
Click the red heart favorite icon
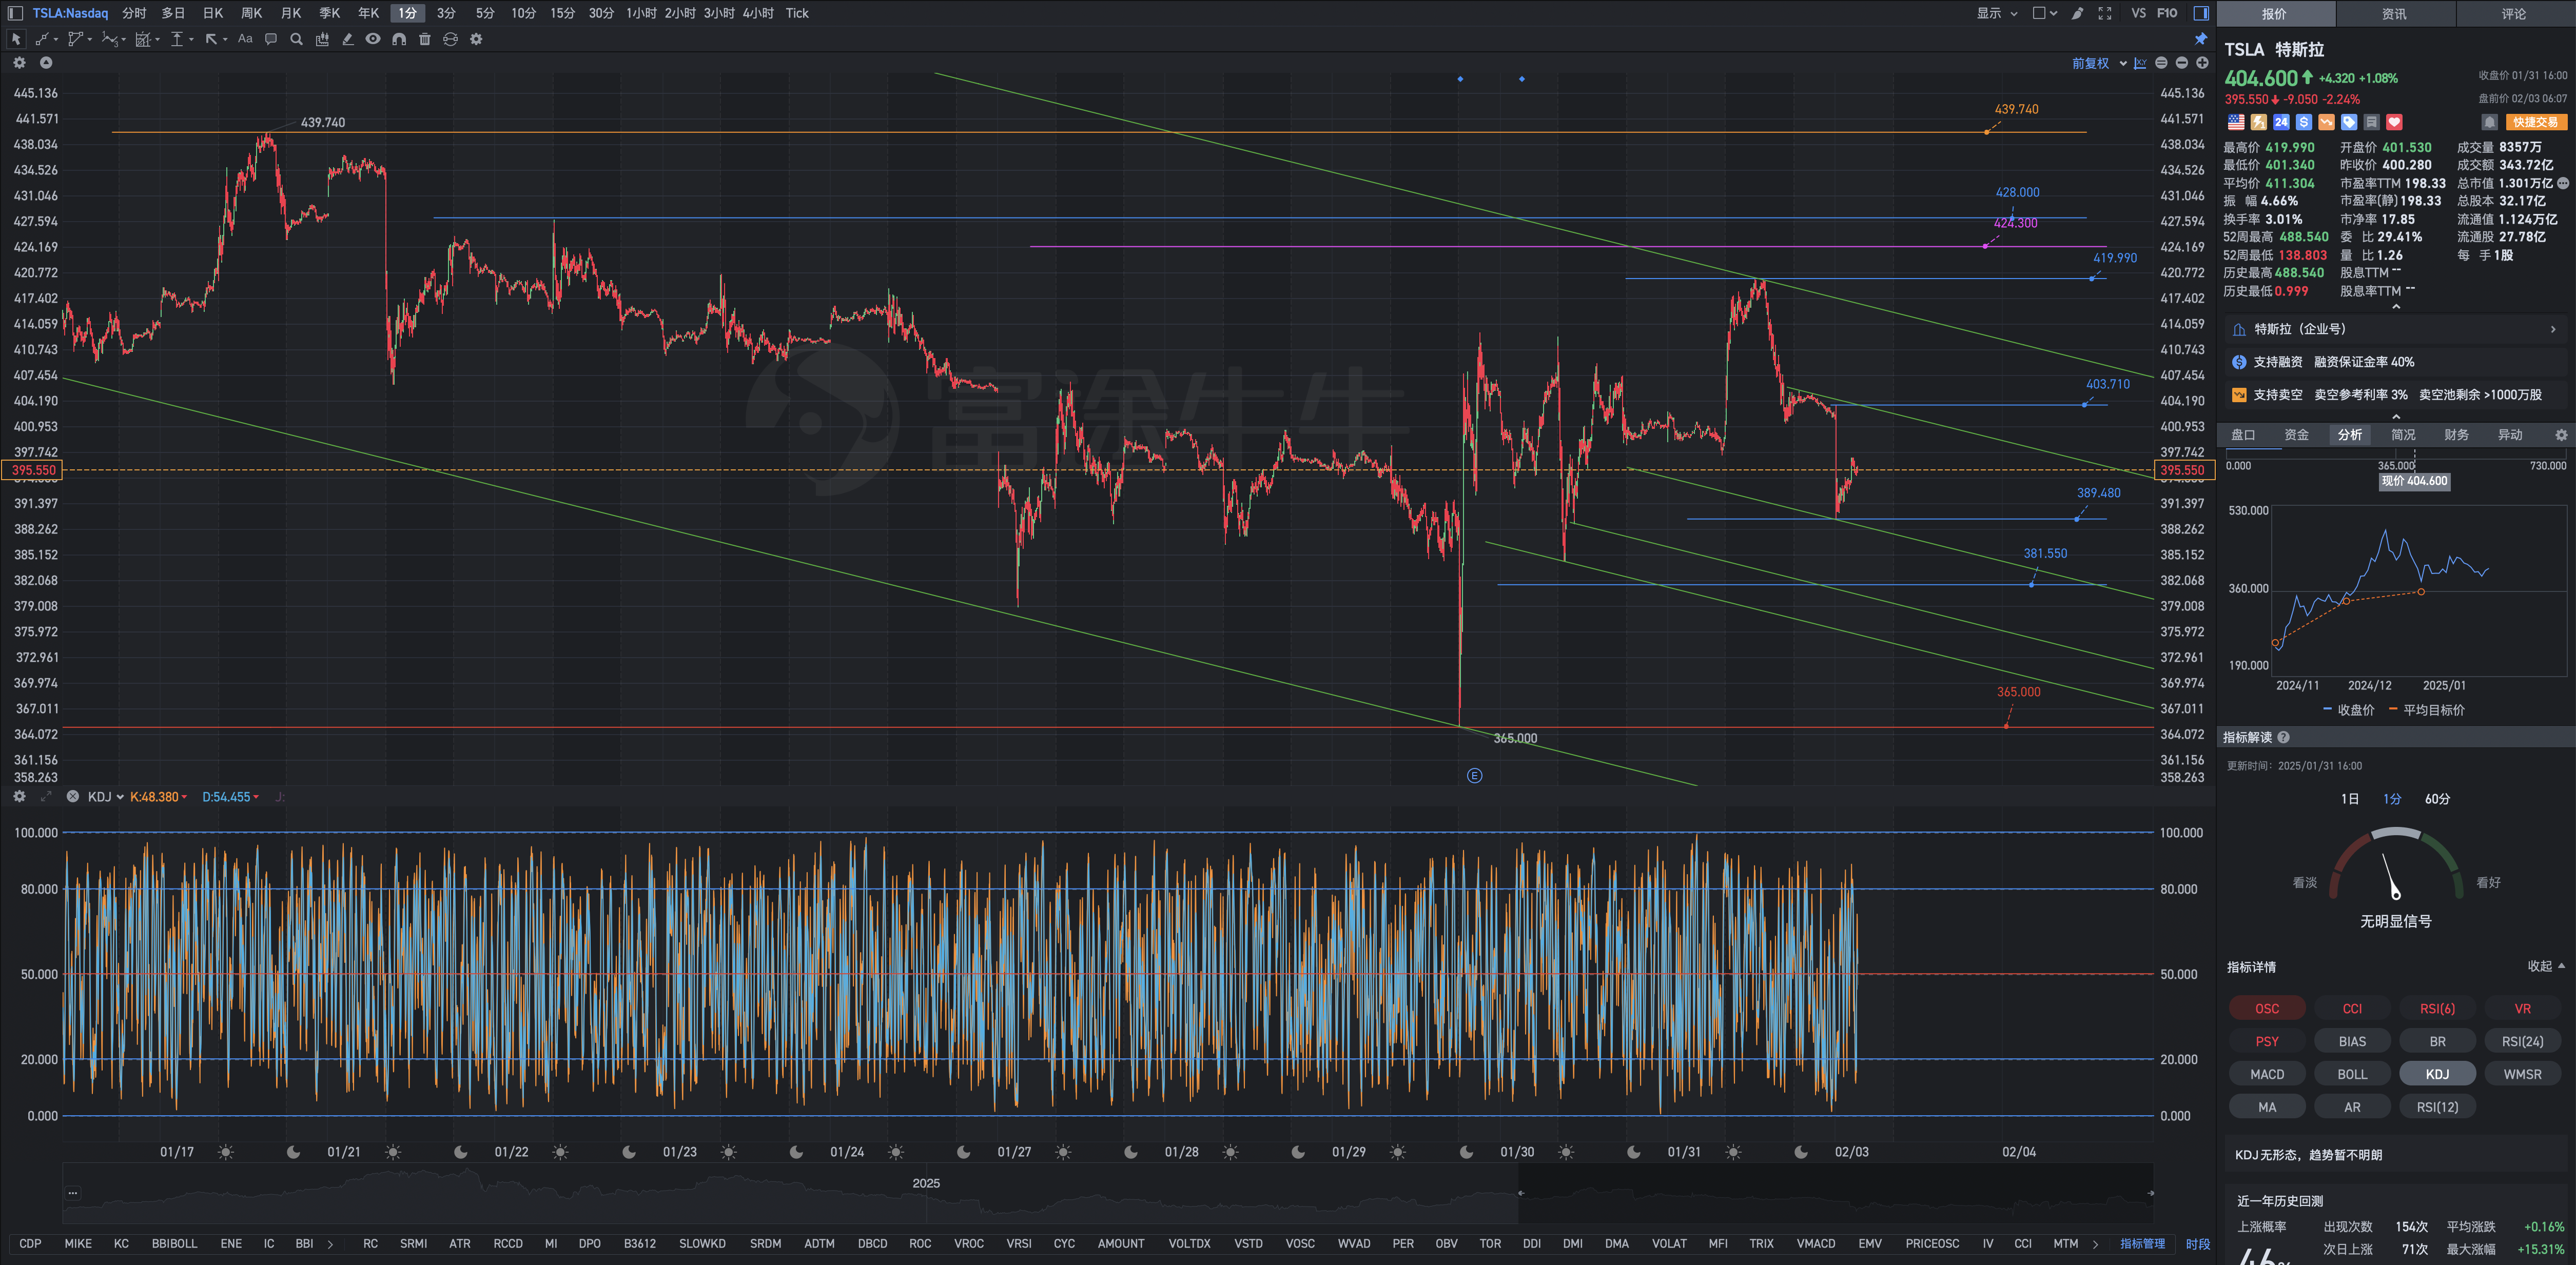[x=2394, y=122]
